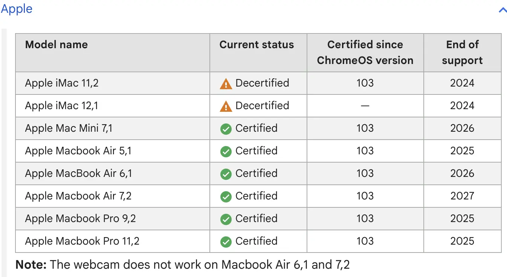This screenshot has width=507, height=277.
Task: Click the dash cell in iMac 12,1 row
Action: pyautogui.click(x=365, y=106)
